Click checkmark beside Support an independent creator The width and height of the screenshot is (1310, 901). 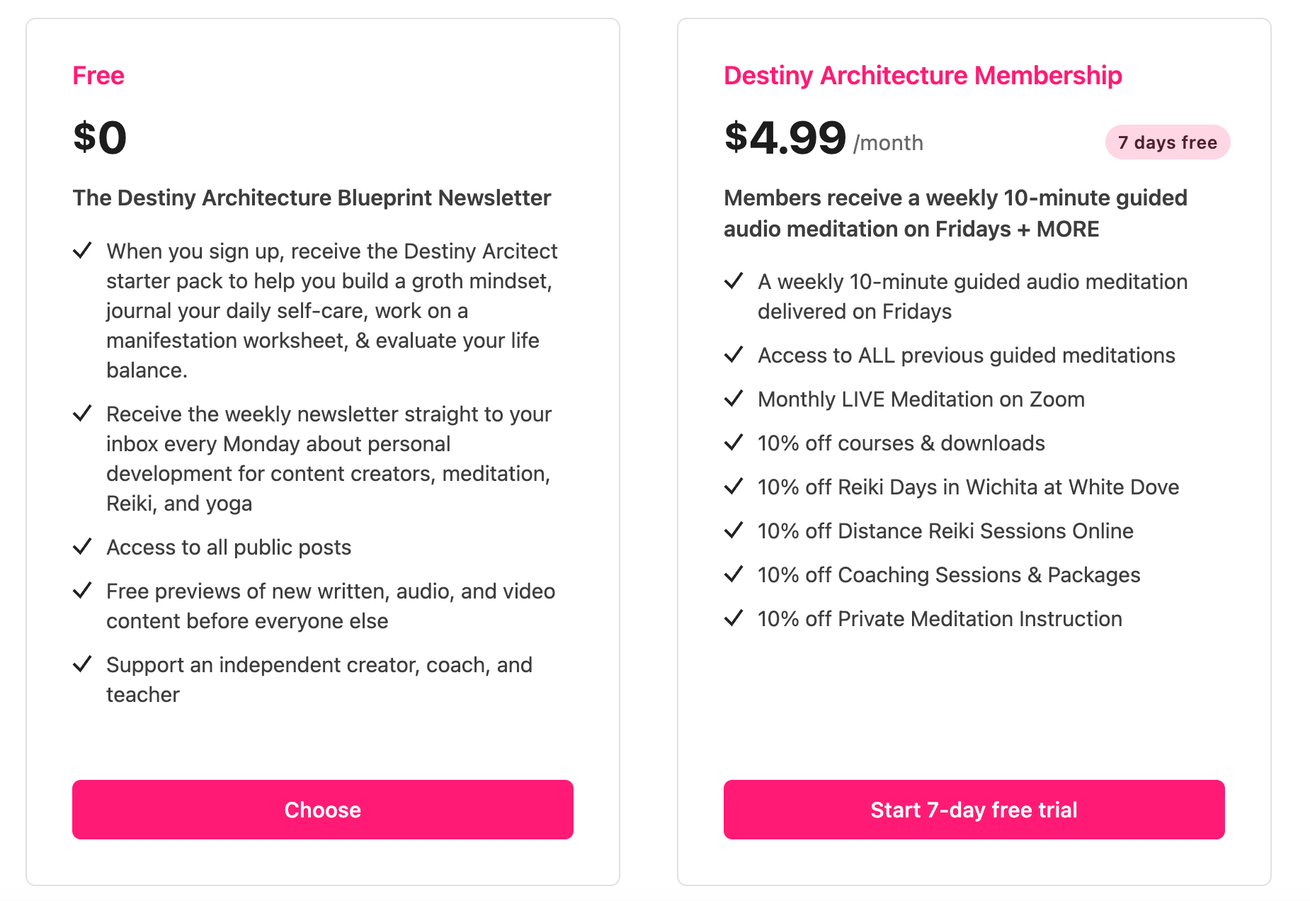click(x=83, y=664)
